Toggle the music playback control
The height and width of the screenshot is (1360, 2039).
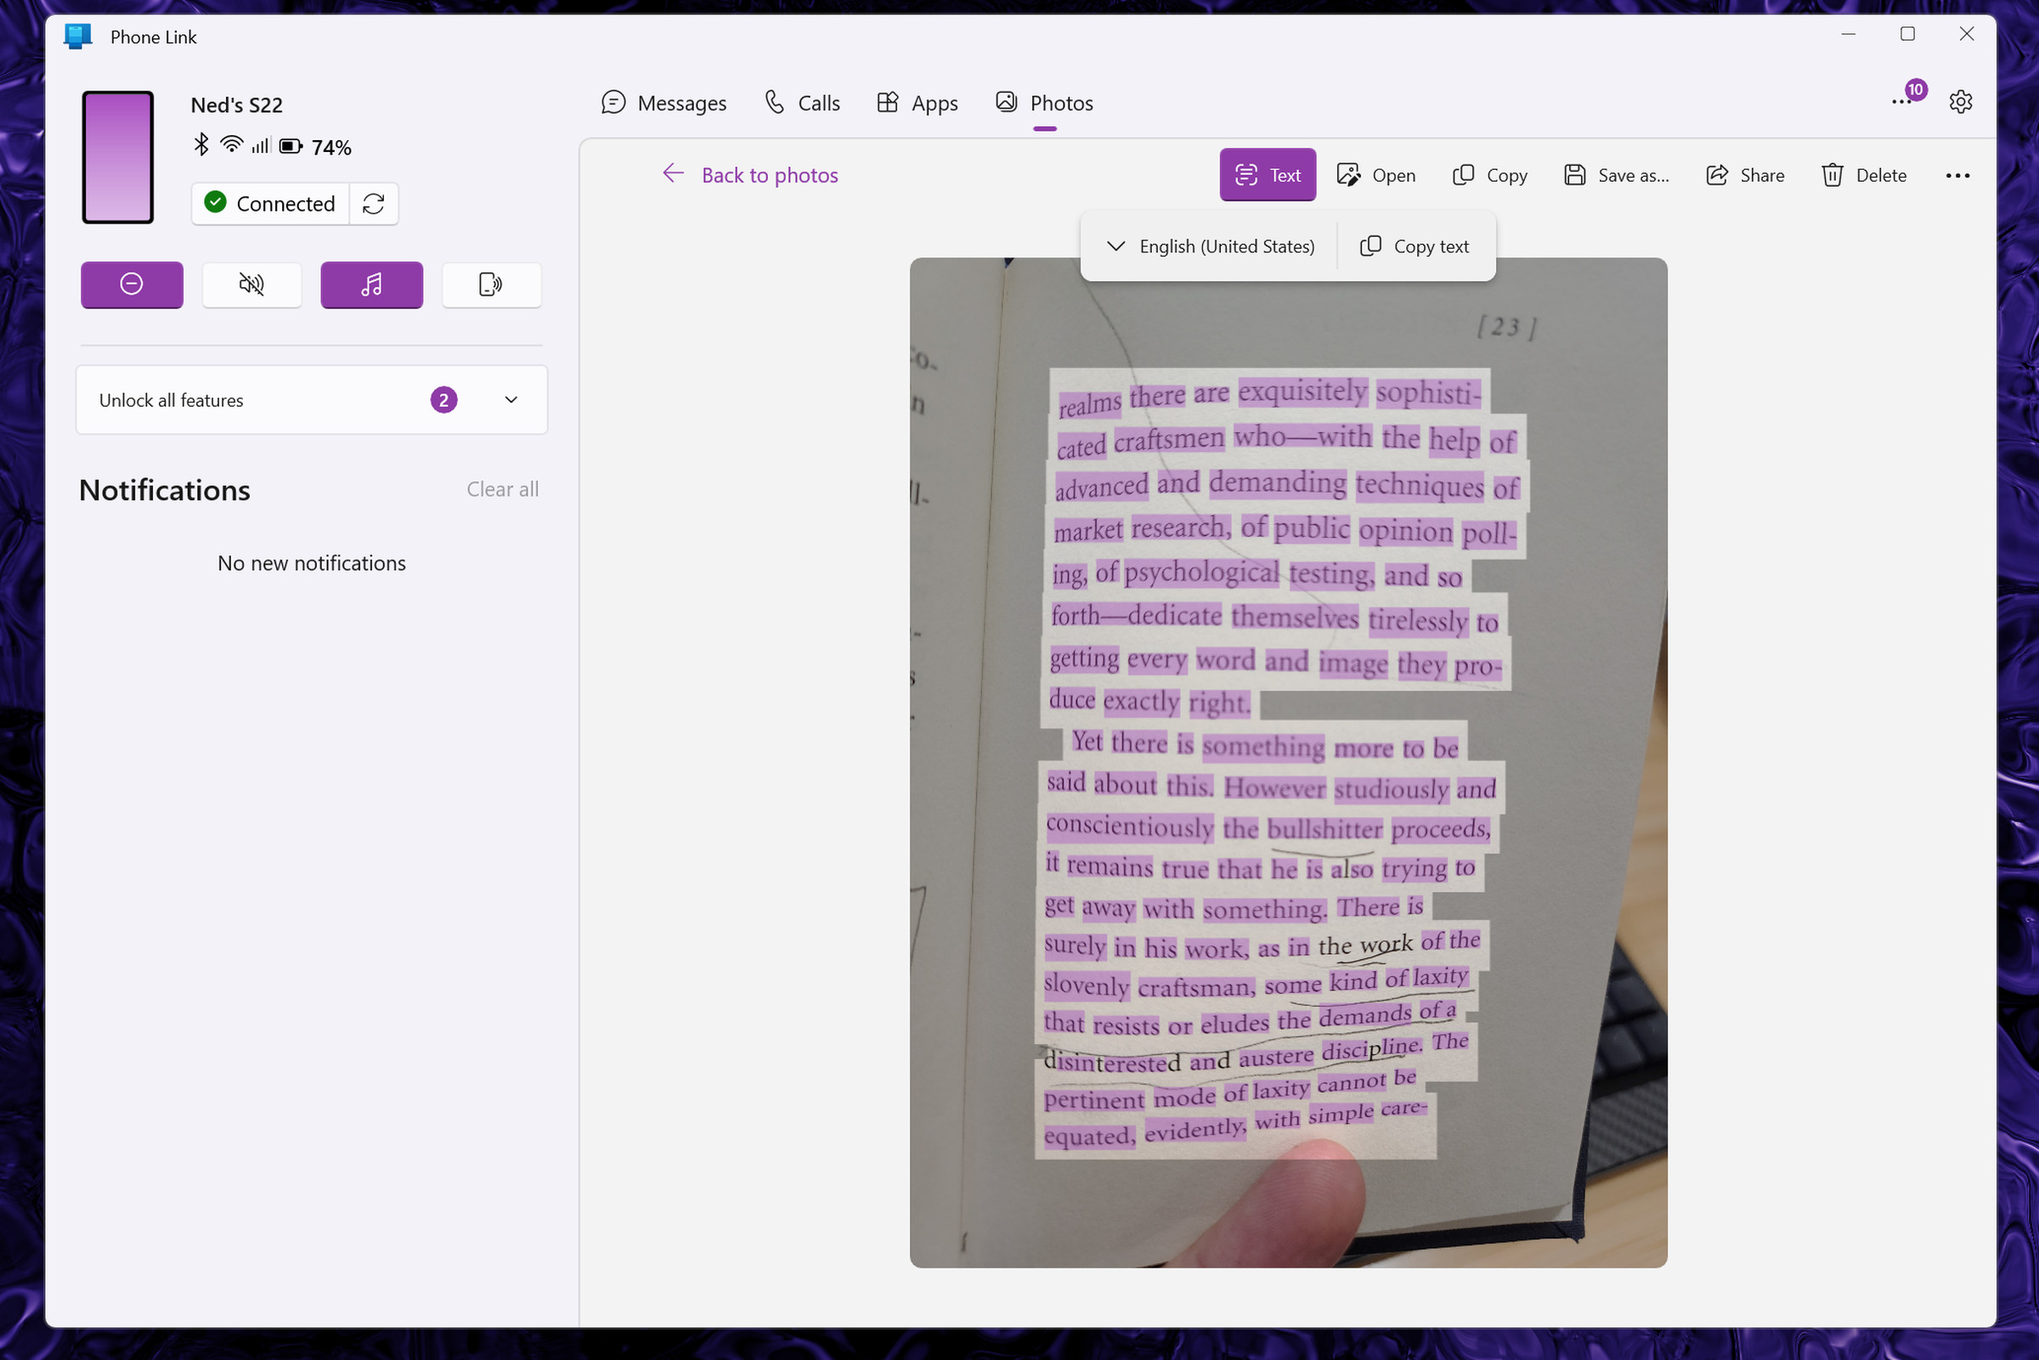(370, 284)
